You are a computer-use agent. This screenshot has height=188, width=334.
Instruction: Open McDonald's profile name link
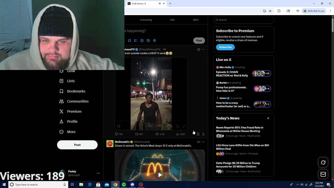coord(122,142)
